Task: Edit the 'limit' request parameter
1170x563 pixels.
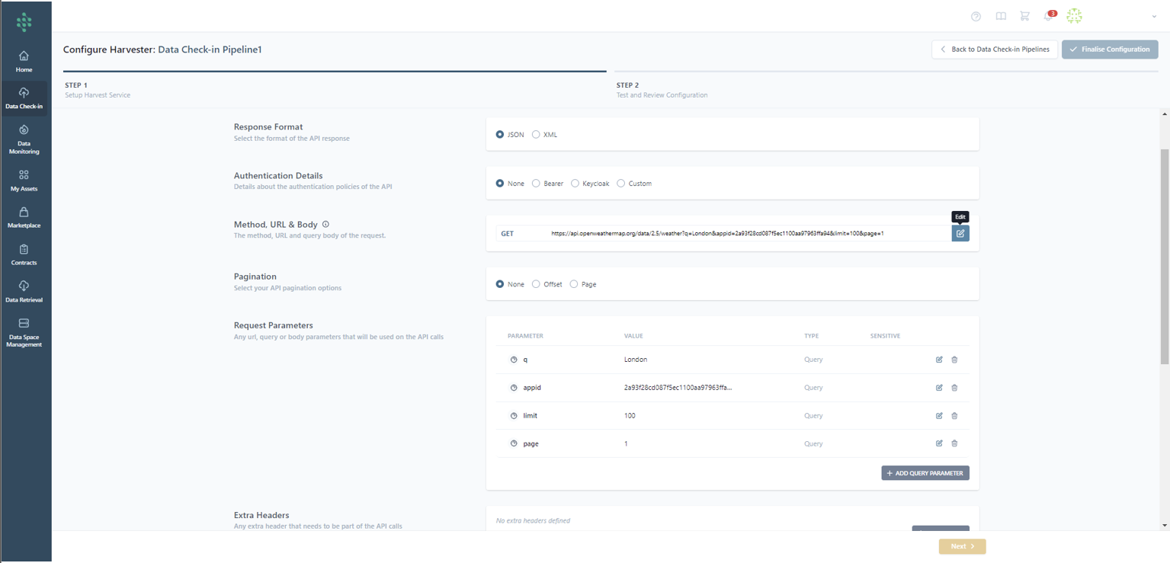Action: (939, 416)
